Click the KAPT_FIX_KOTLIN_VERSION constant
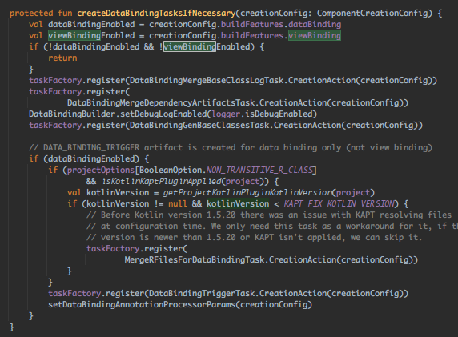 339,204
